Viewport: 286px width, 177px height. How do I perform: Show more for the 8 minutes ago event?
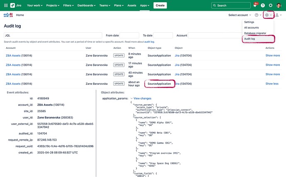273,55
